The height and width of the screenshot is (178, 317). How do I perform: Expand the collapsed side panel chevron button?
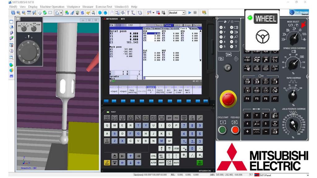coord(18,19)
